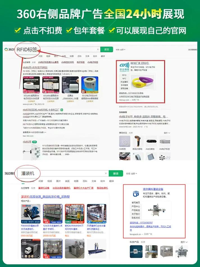Clear the 灌装机 search box with the X

106,173
